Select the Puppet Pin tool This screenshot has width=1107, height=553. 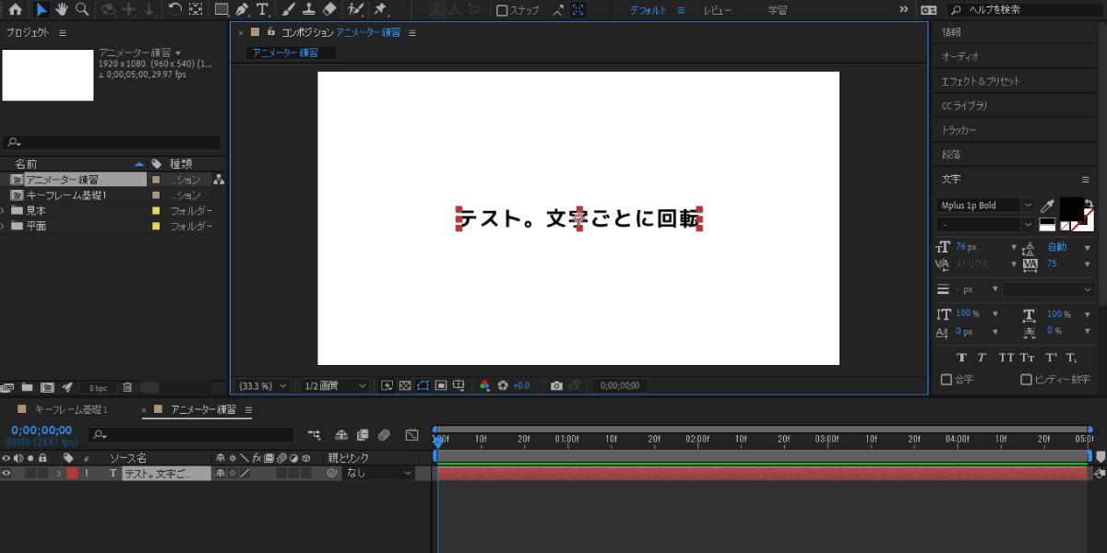tap(380, 10)
